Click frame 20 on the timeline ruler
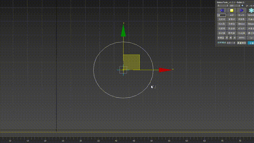The width and height of the screenshot is (254, 143). 45,141
